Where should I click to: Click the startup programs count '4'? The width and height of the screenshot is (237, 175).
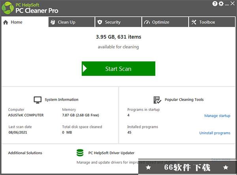pyautogui.click(x=128, y=115)
